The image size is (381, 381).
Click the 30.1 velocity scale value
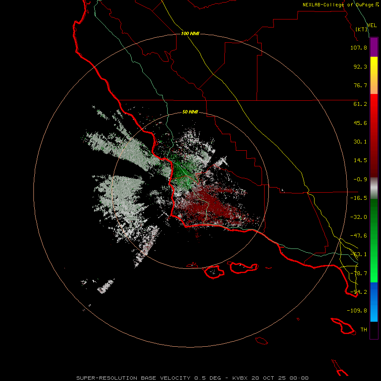tap(360, 142)
